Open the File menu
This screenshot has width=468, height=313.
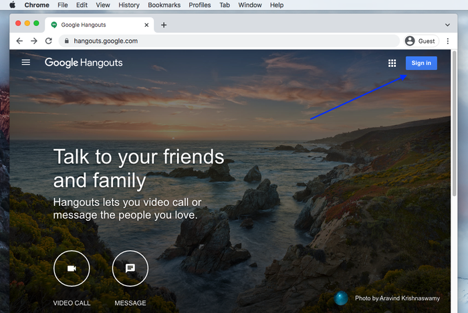63,5
